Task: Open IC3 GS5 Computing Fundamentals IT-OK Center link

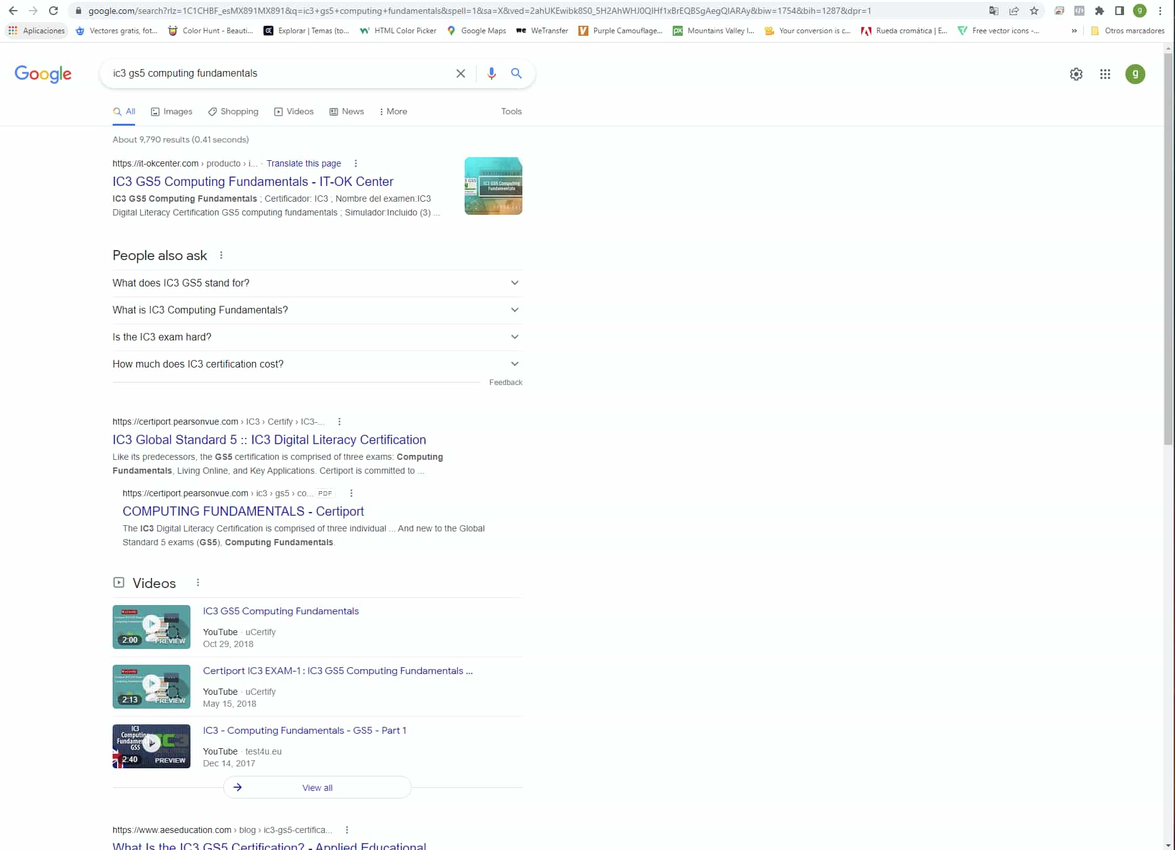Action: [253, 182]
